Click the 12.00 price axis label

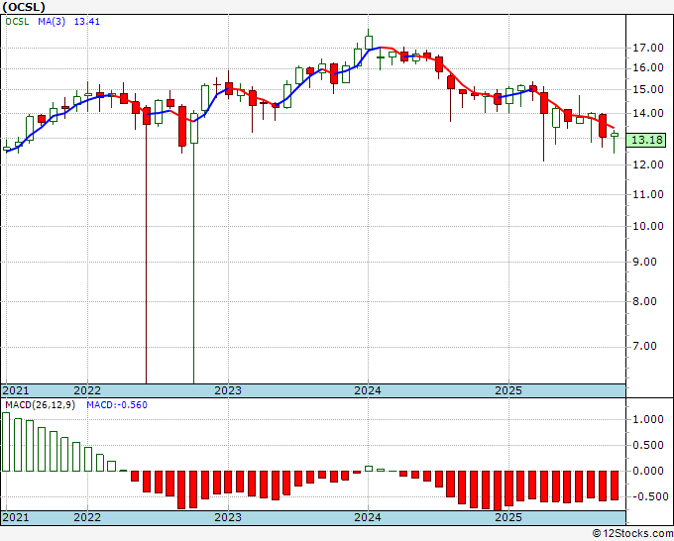click(648, 164)
